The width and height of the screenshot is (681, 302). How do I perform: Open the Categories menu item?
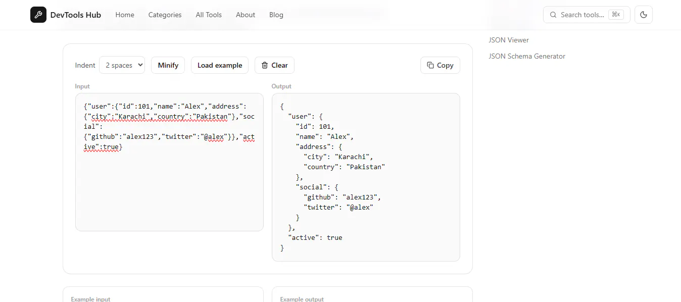pos(165,15)
